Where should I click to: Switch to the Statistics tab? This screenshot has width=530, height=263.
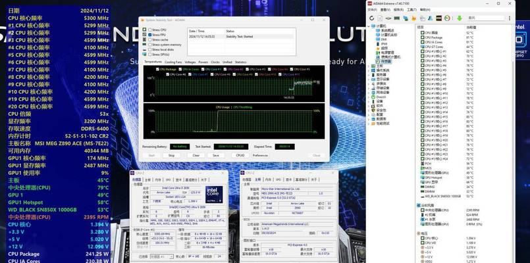pyautogui.click(x=241, y=62)
